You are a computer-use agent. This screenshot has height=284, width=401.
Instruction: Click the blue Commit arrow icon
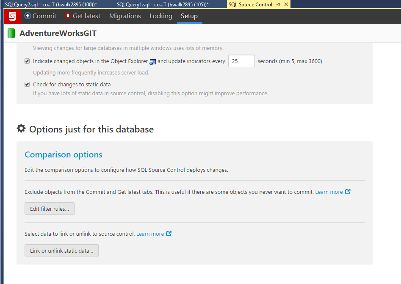pos(28,16)
